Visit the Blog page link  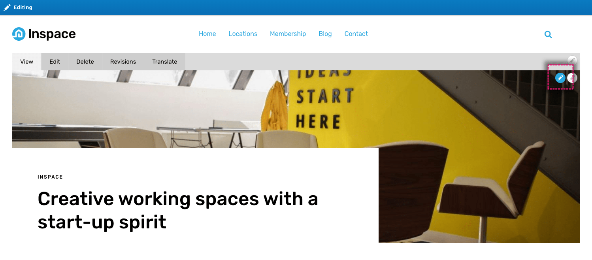(325, 34)
